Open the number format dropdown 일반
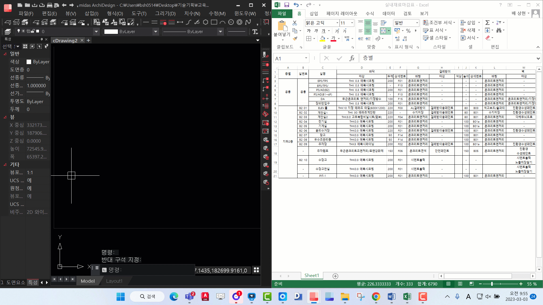Screen dimensions: 543x305 click(417, 23)
